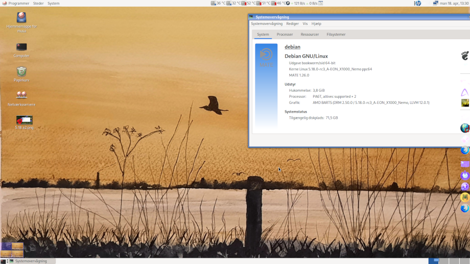Click the show desktop icon in bottom panel
The height and width of the screenshot is (264, 470).
(3, 261)
